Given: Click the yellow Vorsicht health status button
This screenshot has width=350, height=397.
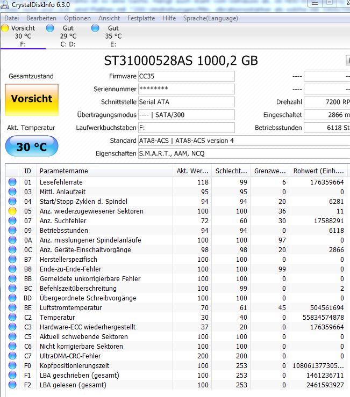Looking at the screenshot, I should coord(32,100).
